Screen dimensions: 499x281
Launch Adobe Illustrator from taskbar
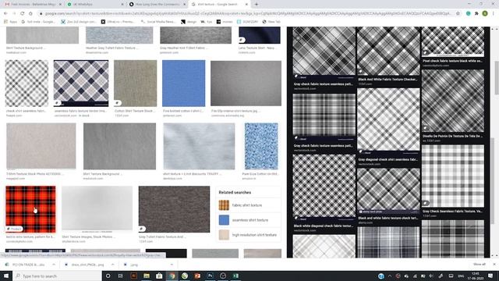pos(133,276)
